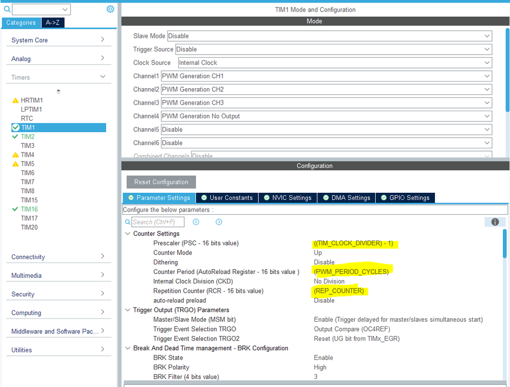The height and width of the screenshot is (387, 510).
Task: Expand the Multimedia category
Action: point(59,275)
